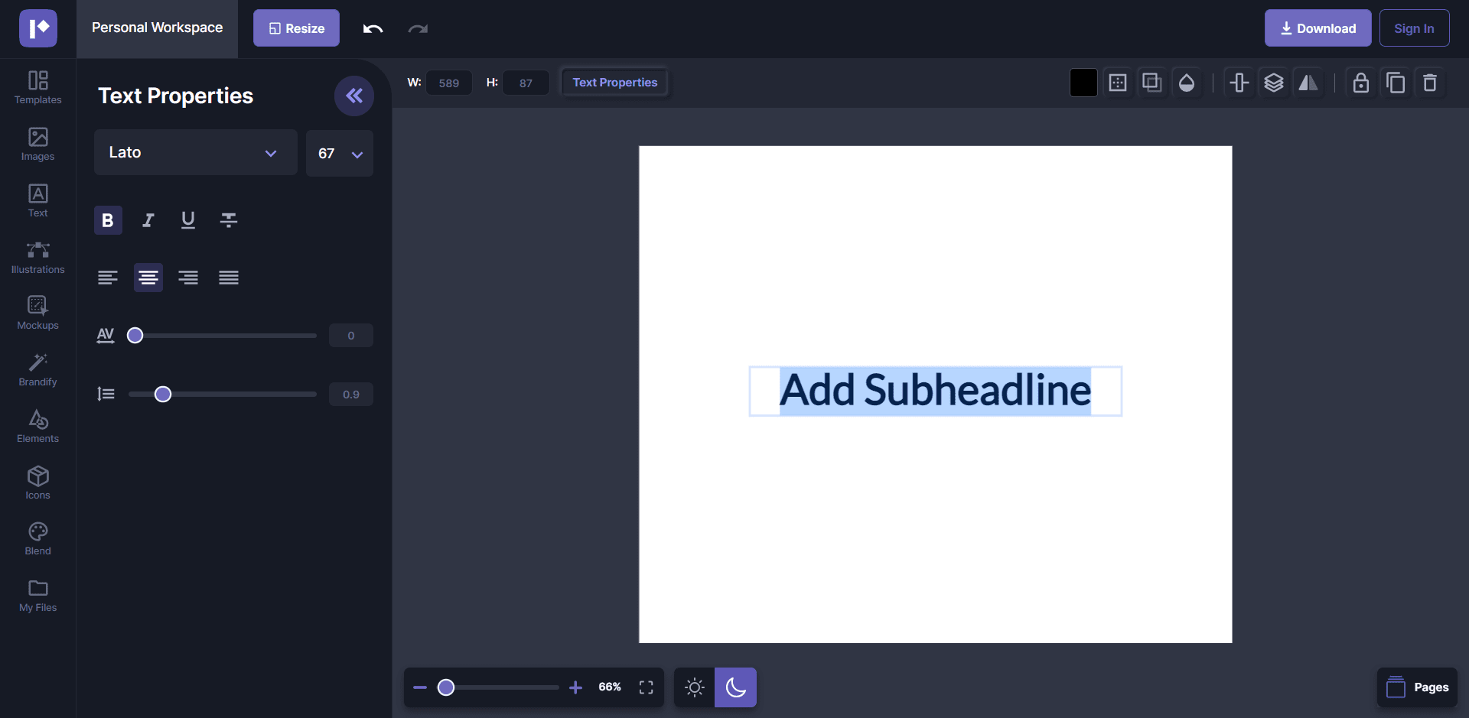Open the opacity droplet control
Image resolution: width=1469 pixels, height=718 pixels.
1187,83
